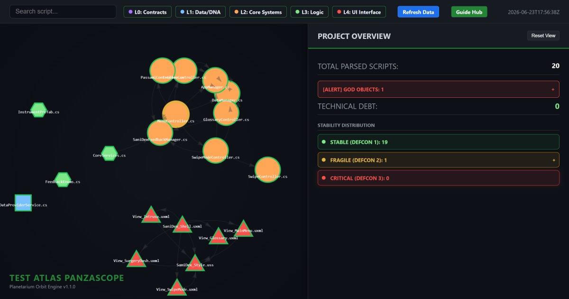Focus the Search script input field
The height and width of the screenshot is (299, 569).
click(63, 11)
